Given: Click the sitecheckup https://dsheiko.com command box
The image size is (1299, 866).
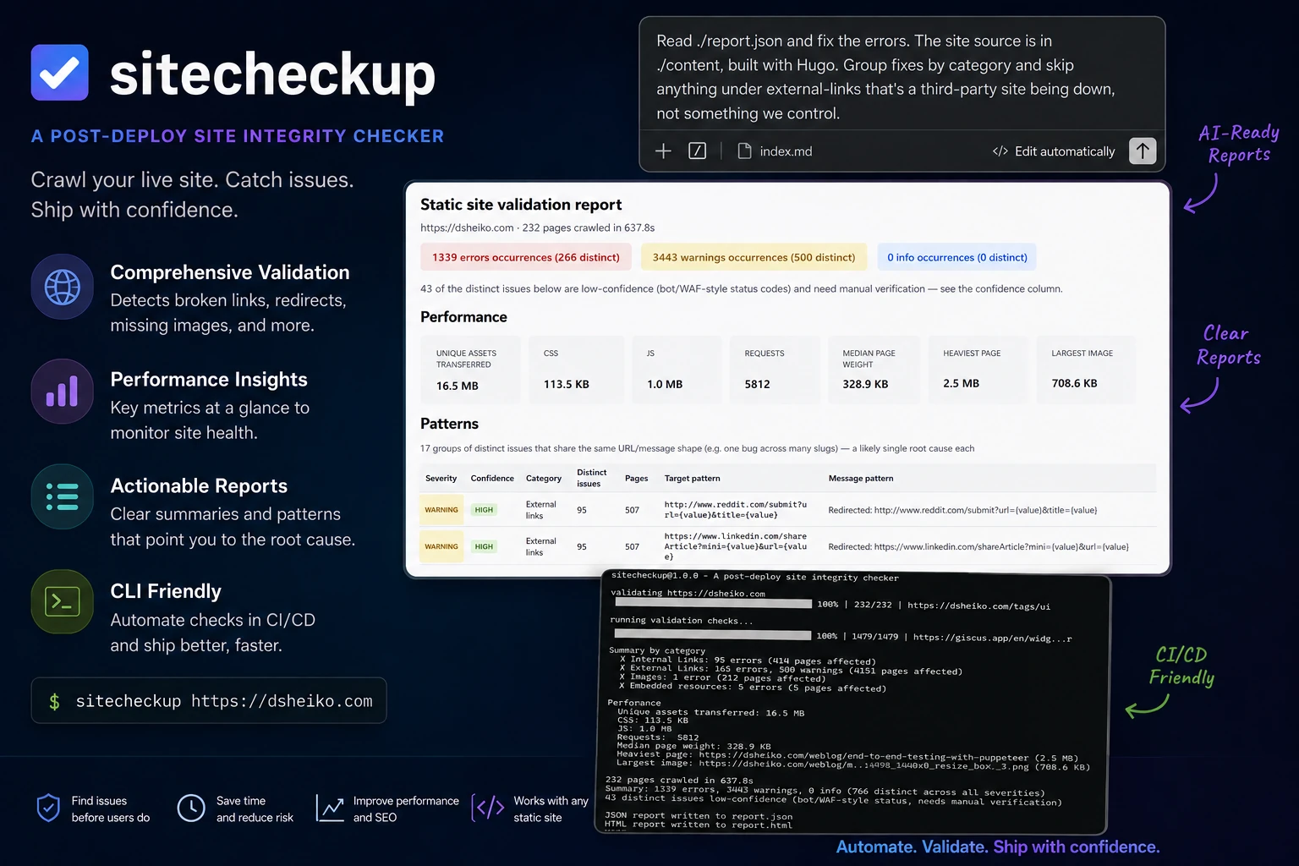Looking at the screenshot, I should [x=209, y=700].
